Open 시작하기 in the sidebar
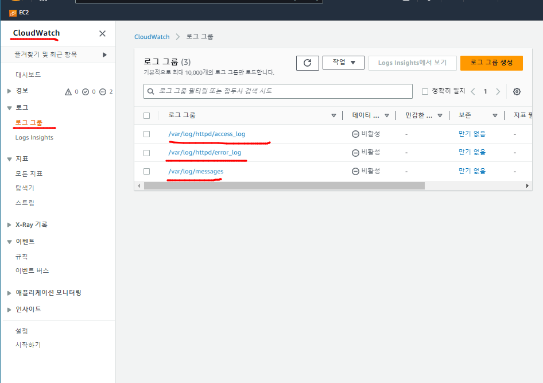543x383 pixels. click(28, 345)
